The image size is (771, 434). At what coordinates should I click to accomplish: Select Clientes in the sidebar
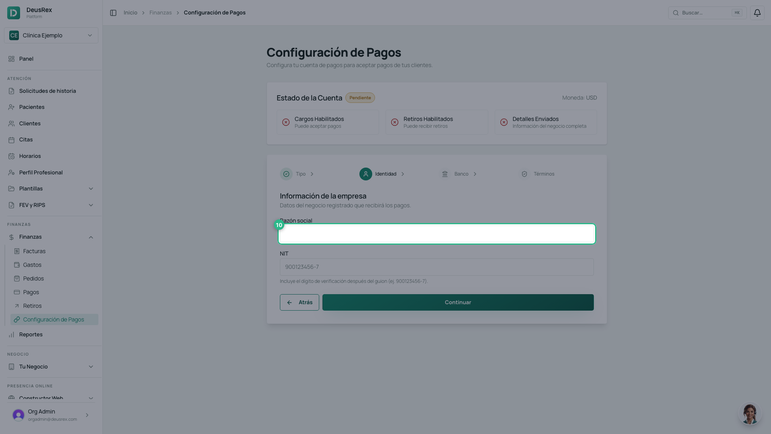pos(51,124)
